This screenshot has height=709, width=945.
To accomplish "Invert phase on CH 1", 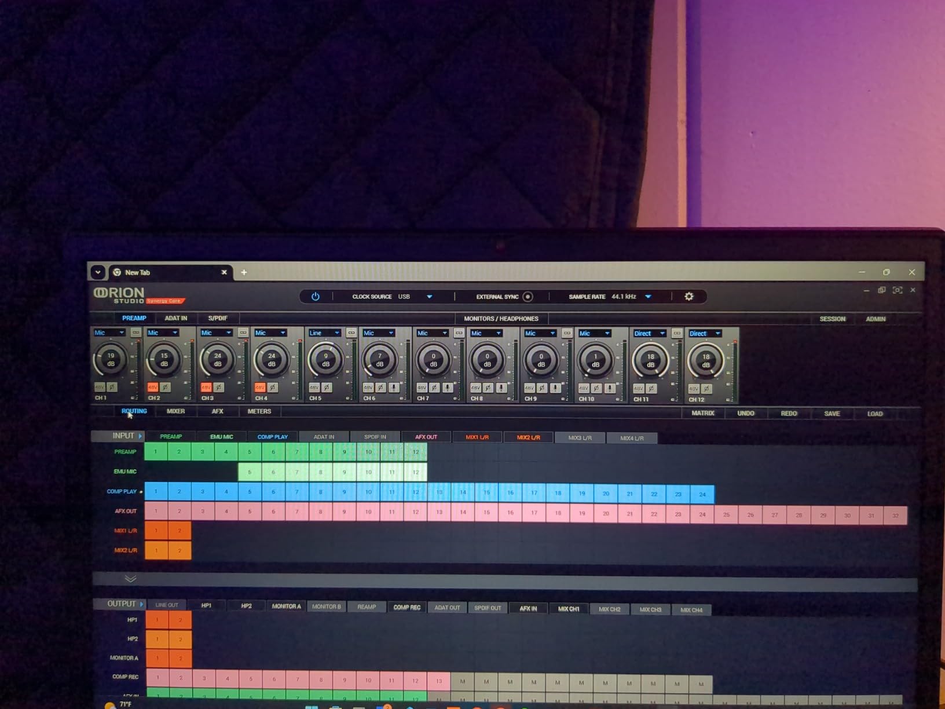I will (112, 387).
